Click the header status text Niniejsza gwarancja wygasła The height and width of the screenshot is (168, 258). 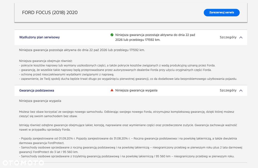point(136,90)
